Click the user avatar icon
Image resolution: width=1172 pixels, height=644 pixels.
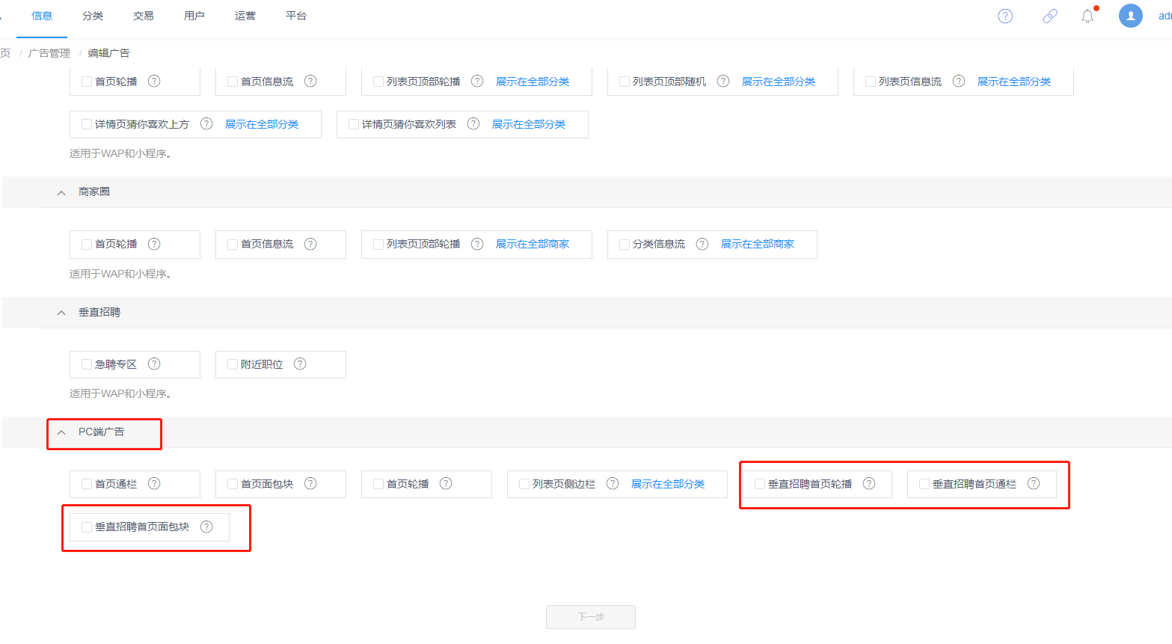coord(1130,16)
